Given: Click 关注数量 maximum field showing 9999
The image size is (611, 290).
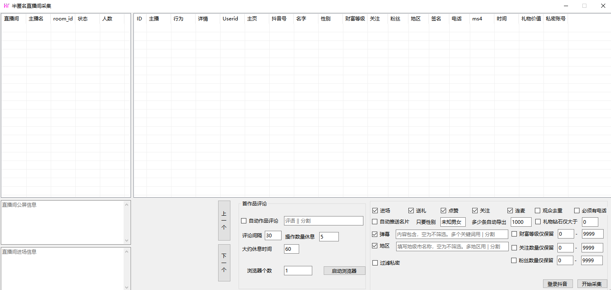Looking at the screenshot, I should [592, 248].
